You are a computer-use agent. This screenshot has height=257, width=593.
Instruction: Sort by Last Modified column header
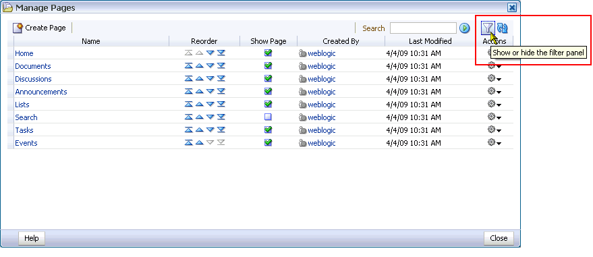(x=430, y=41)
